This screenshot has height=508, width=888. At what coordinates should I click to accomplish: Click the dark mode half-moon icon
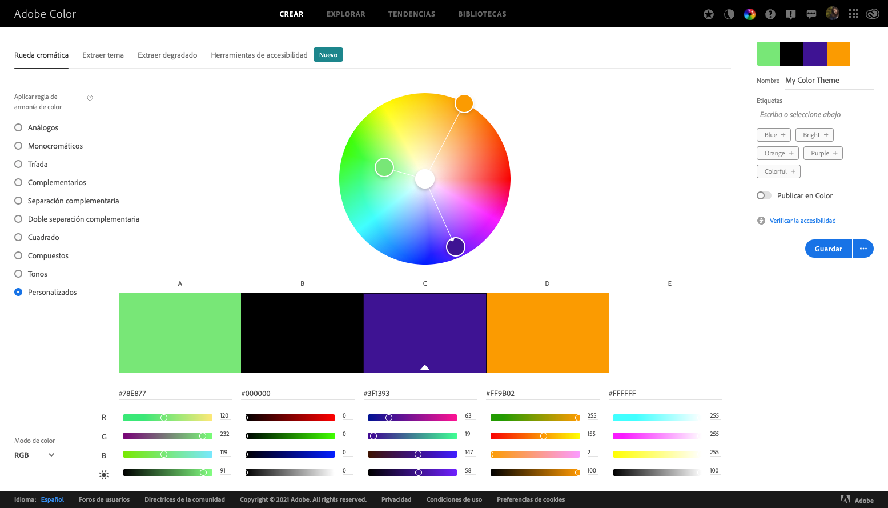pos(729,14)
